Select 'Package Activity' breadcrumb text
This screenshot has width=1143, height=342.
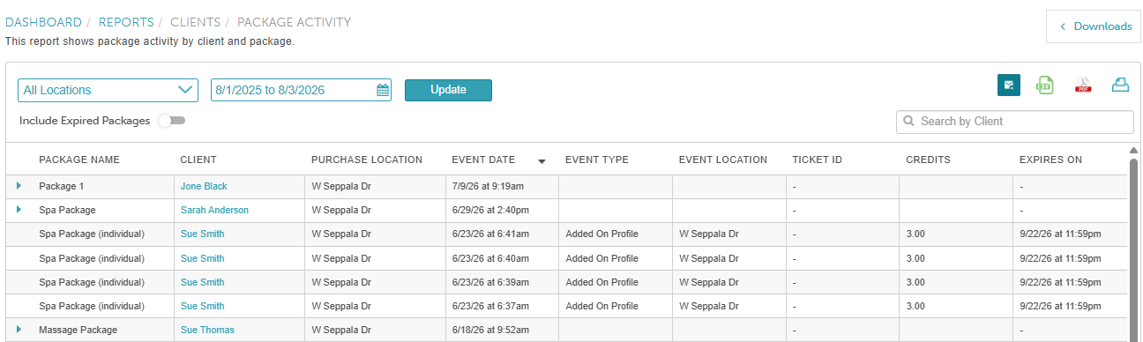tap(294, 22)
